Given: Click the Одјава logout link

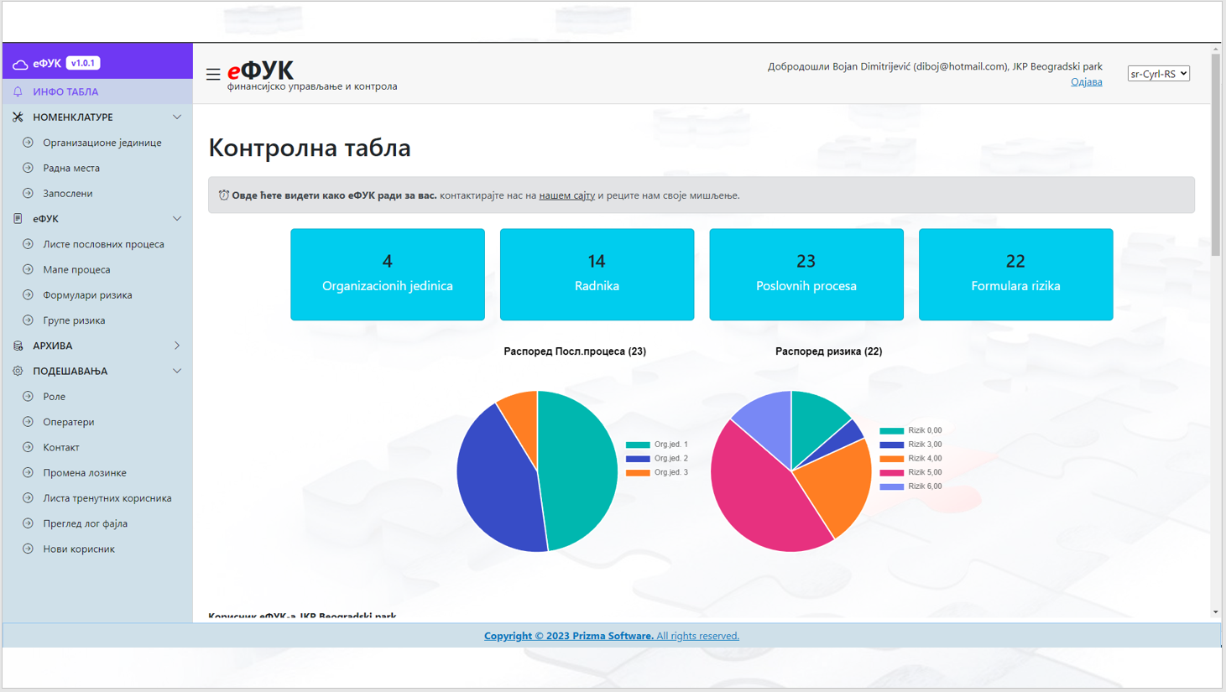Looking at the screenshot, I should pos(1086,82).
